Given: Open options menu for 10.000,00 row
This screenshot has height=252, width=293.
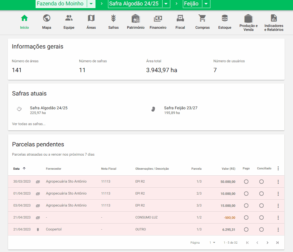Looking at the screenshot, I should point(278,194).
